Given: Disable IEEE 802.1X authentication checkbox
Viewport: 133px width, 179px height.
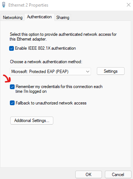Looking at the screenshot, I should [11, 48].
